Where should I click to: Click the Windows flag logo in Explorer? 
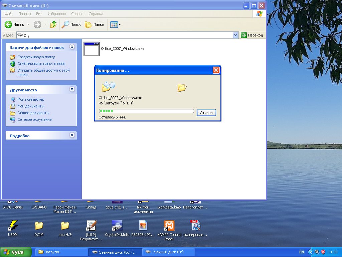pos(259,13)
